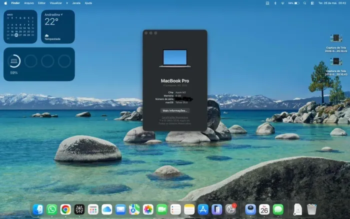Open the Mail app in Dock

pyautogui.click(x=120, y=209)
